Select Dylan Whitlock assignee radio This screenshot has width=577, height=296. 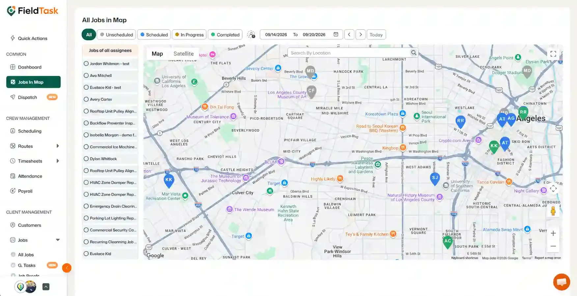coord(86,159)
